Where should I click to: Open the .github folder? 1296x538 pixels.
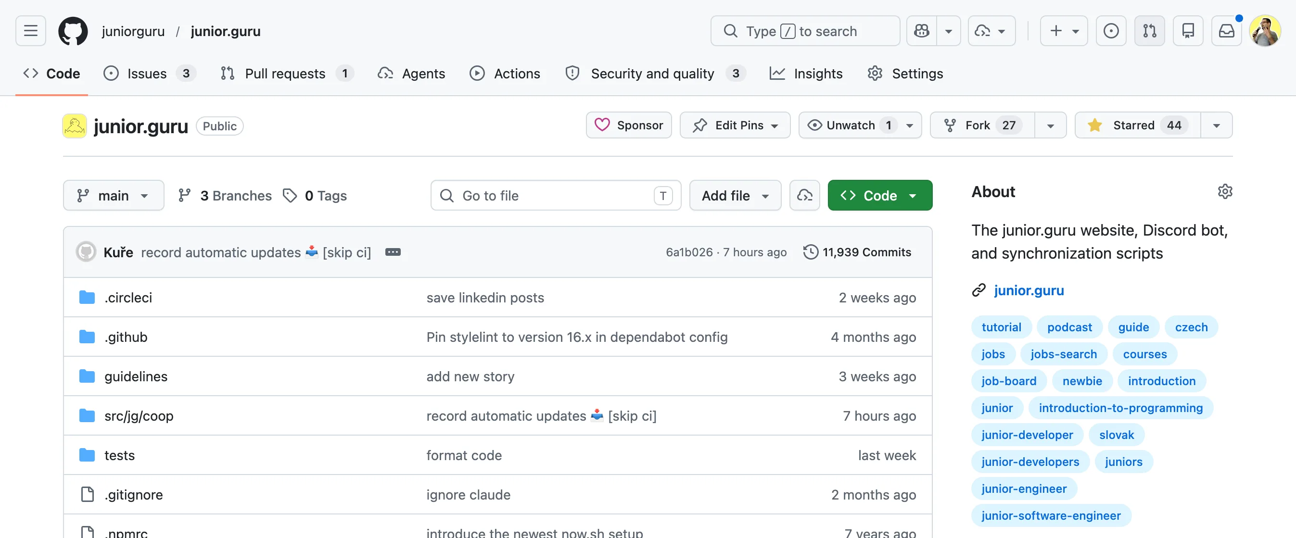click(126, 337)
